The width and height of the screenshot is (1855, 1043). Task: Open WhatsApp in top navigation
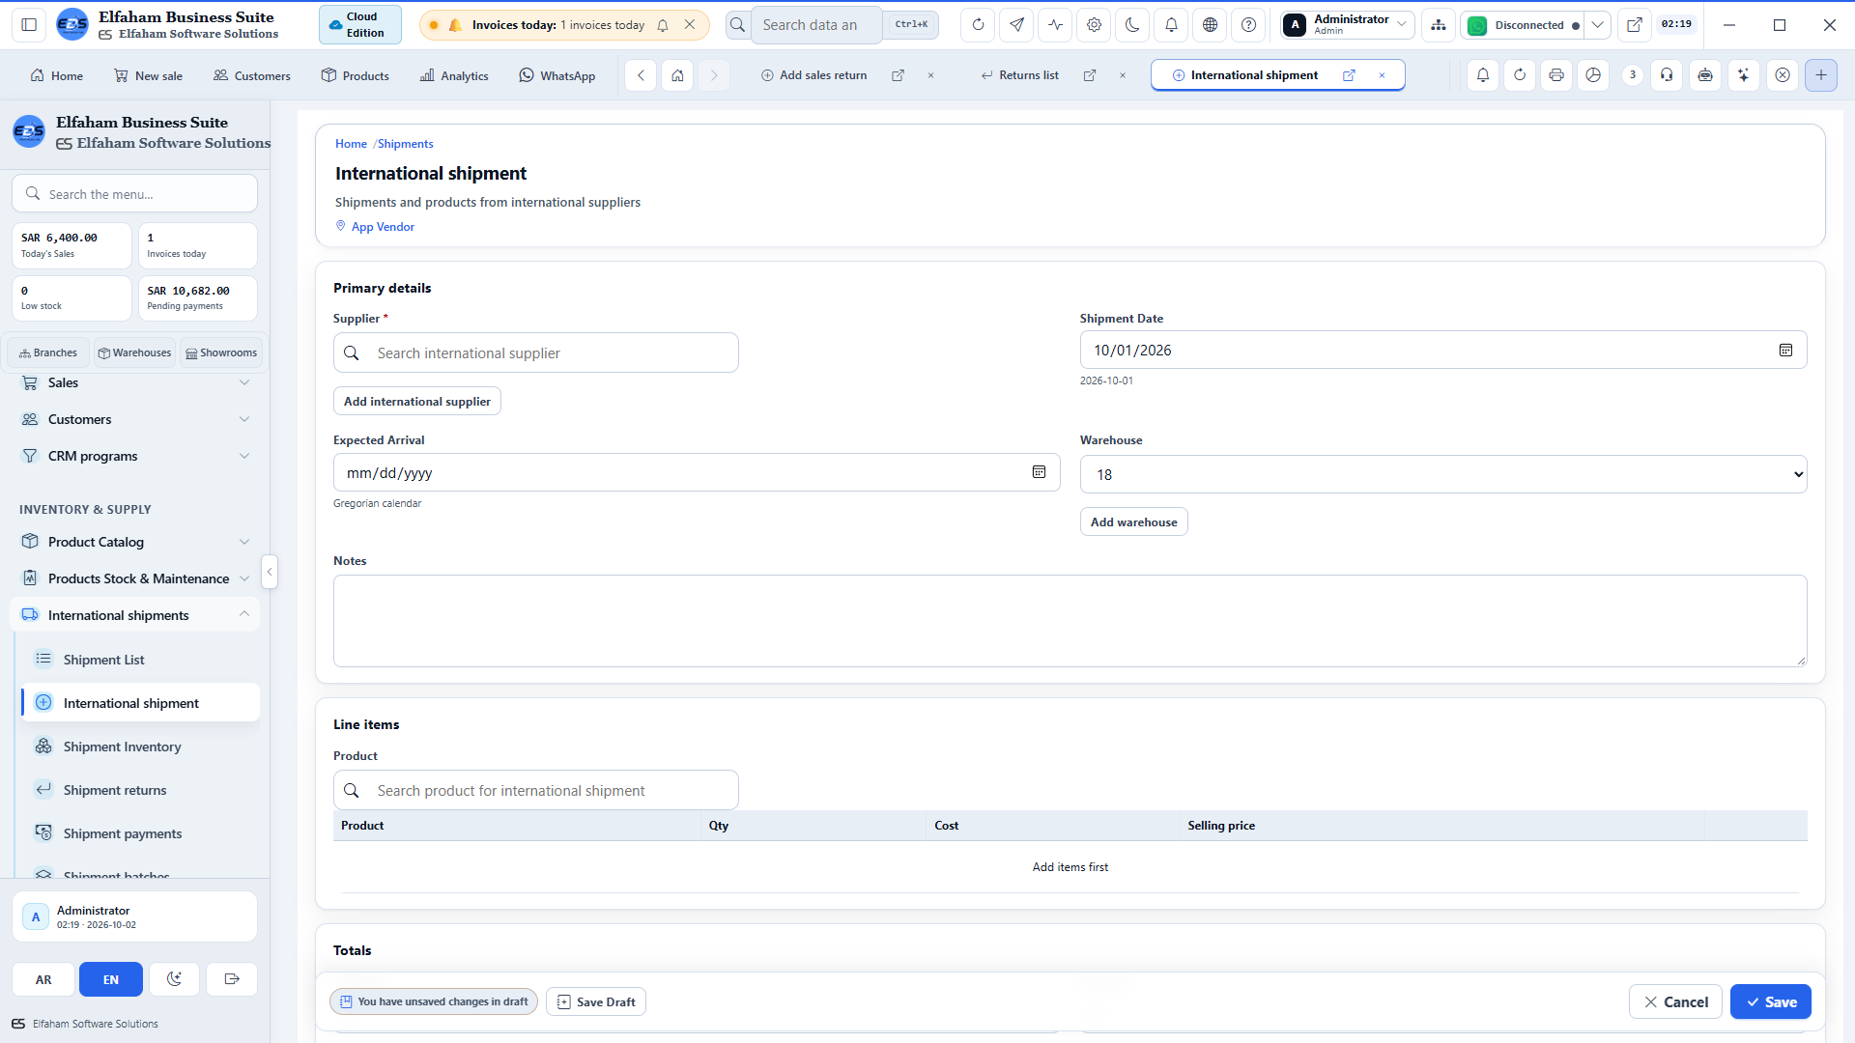tap(557, 75)
